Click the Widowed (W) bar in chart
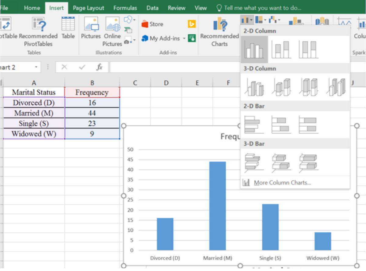The image size is (366, 271). [x=323, y=241]
